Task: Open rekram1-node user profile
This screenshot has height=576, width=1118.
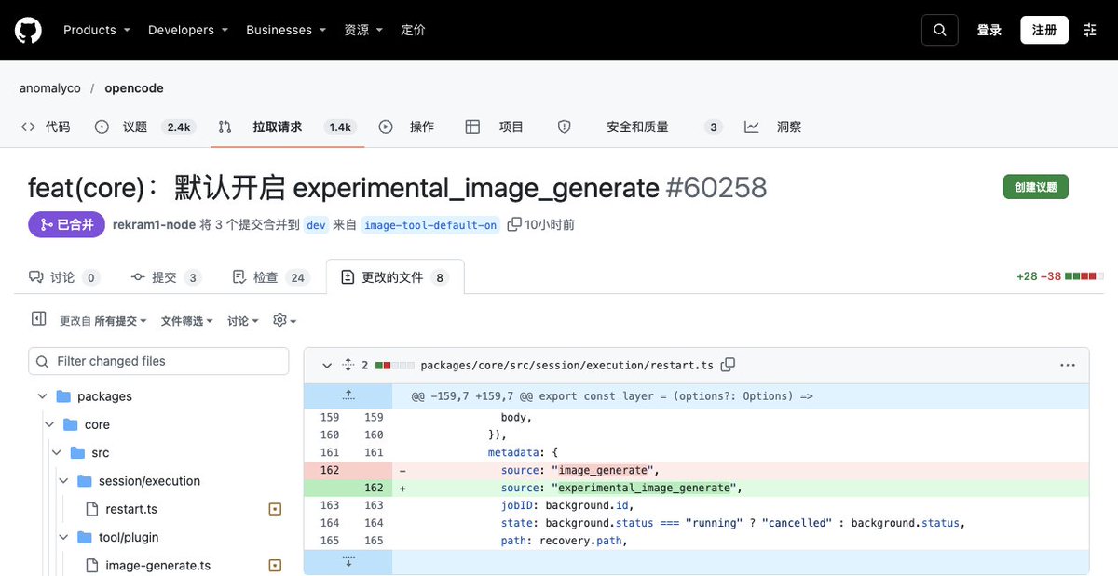Action: click(x=154, y=224)
